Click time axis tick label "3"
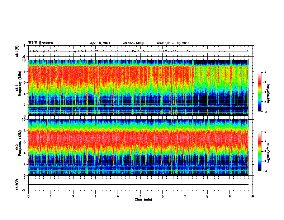The height and width of the screenshot is (220, 284). point(95,196)
